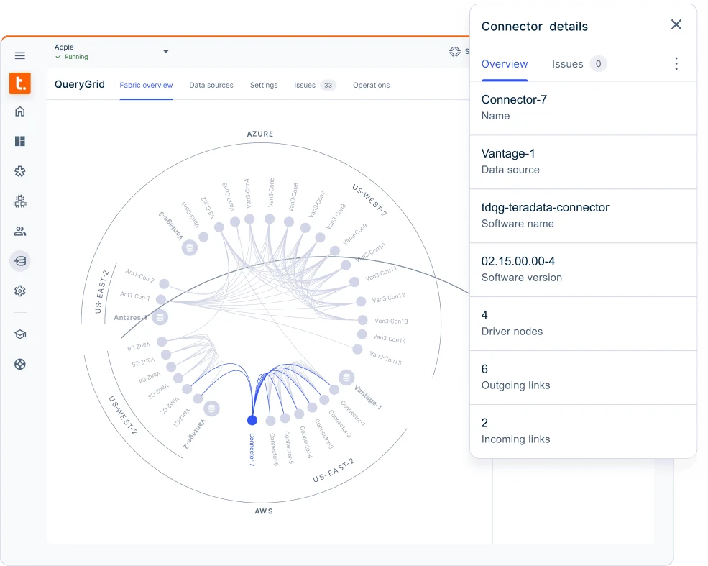Click the orange Teradata logo icon
The height and width of the screenshot is (566, 708).
coord(20,83)
